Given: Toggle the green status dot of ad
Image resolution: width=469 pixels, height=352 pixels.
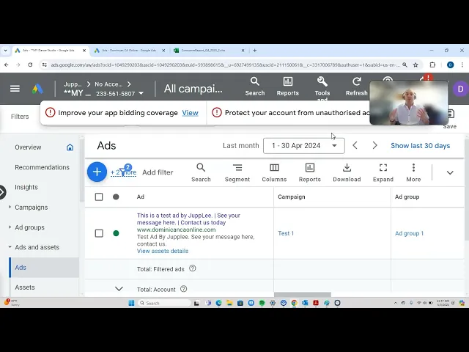Looking at the screenshot, I should coord(116,233).
